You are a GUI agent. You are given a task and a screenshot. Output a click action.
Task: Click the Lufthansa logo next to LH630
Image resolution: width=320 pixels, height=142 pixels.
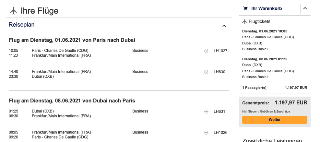pos(206,72)
